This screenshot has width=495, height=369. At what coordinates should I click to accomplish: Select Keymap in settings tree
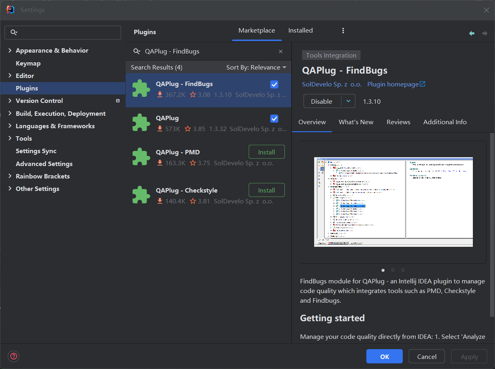pos(28,64)
